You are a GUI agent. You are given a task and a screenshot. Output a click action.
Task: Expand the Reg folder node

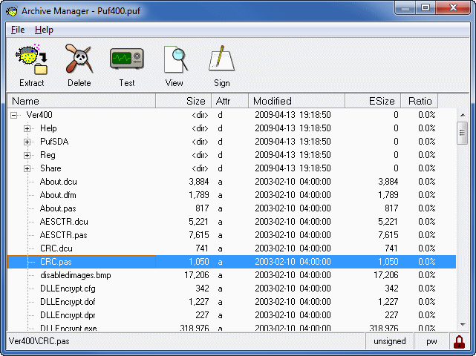(27, 155)
